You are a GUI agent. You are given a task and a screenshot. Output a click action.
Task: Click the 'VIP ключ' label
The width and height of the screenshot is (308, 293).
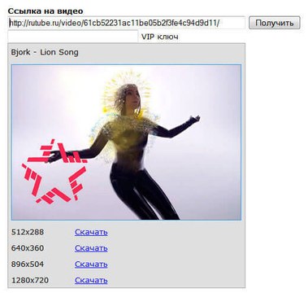pos(160,37)
